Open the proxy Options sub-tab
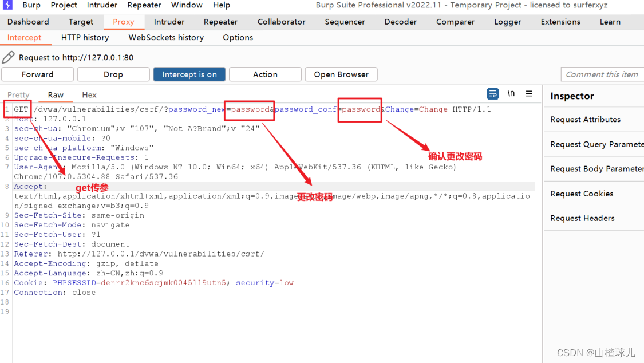This screenshot has height=363, width=644. pyautogui.click(x=238, y=37)
